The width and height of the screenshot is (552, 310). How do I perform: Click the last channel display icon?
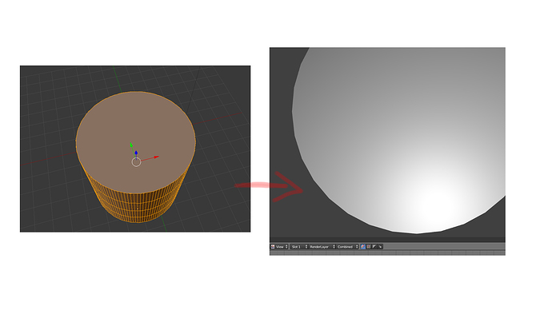coord(380,247)
